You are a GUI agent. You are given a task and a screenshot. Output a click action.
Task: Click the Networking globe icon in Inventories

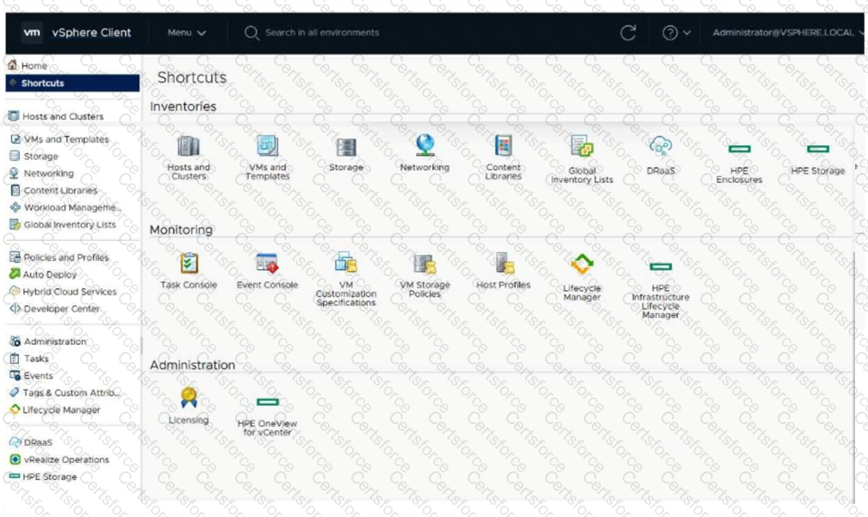(x=425, y=145)
